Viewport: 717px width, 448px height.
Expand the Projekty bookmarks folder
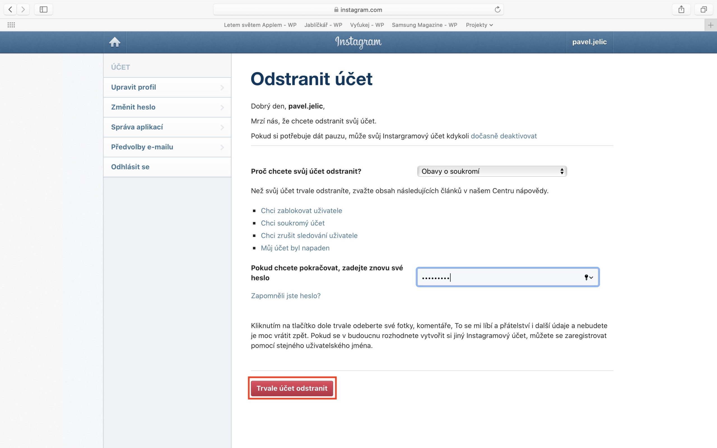(x=479, y=25)
